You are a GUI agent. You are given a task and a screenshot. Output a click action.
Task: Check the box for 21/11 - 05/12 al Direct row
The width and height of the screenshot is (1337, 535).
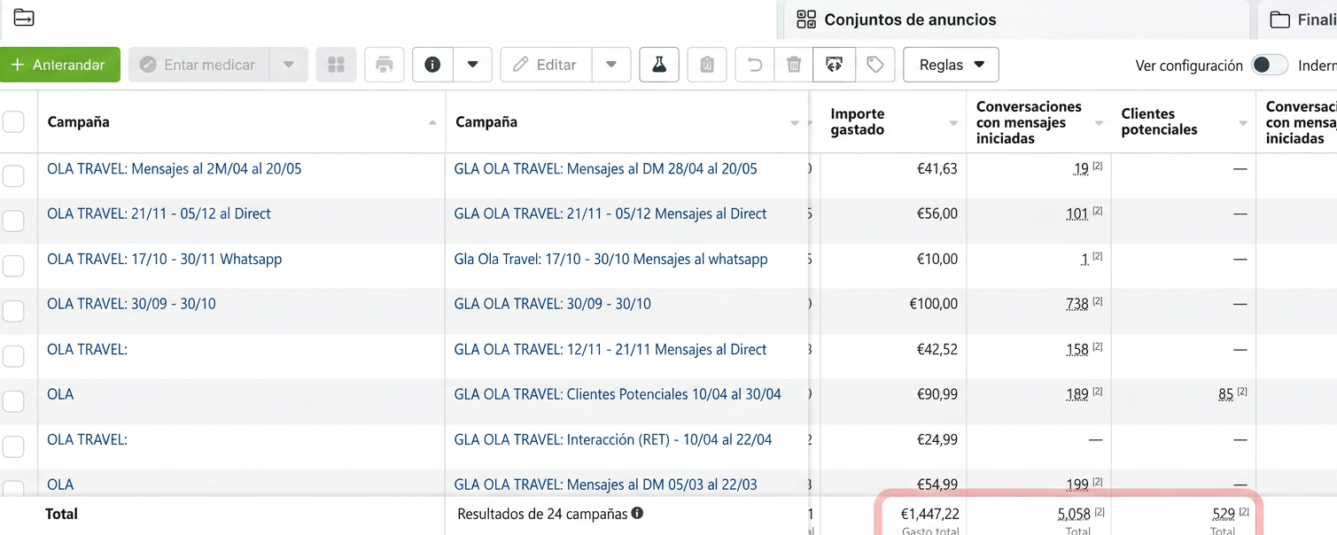[13, 221]
